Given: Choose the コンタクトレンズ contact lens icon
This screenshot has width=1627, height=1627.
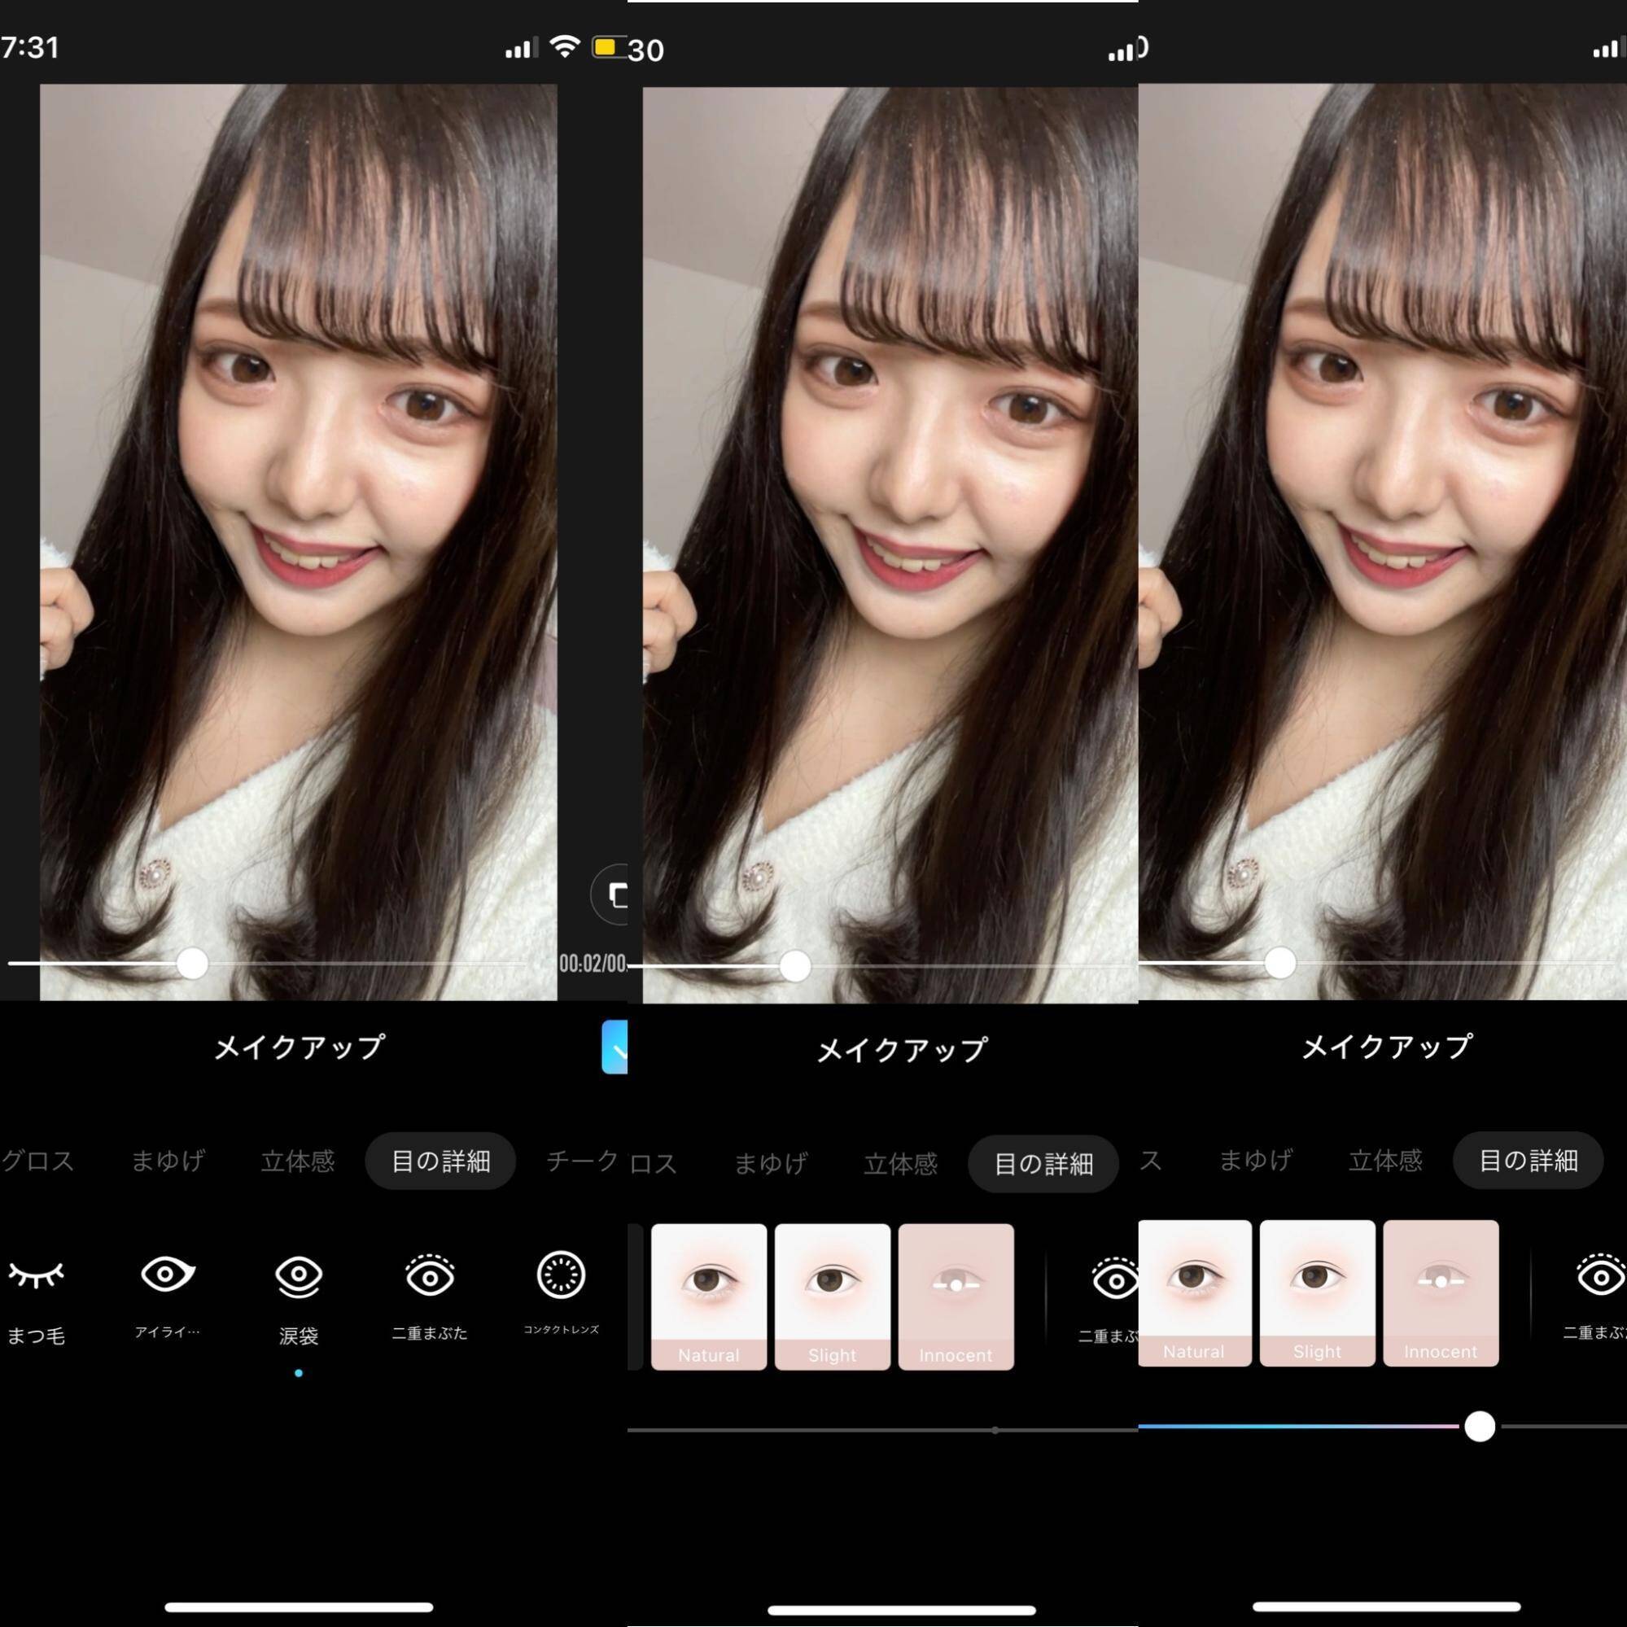Looking at the screenshot, I should 561,1274.
